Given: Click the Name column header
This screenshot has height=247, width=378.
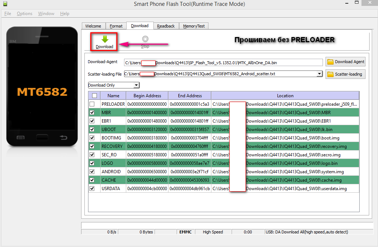Looking at the screenshot, I should click(113, 96).
